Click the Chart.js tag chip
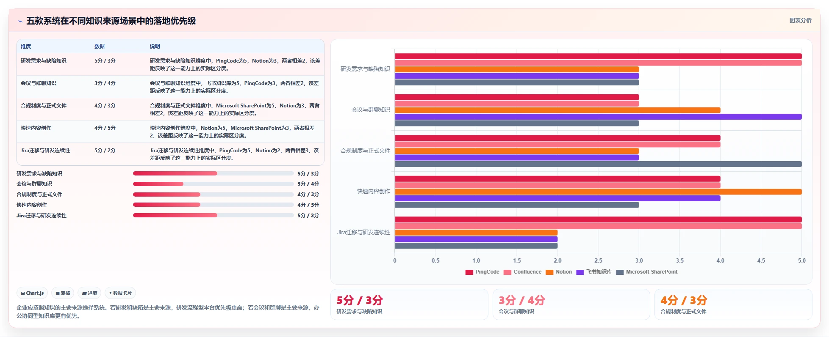The width and height of the screenshot is (829, 337). [x=32, y=293]
